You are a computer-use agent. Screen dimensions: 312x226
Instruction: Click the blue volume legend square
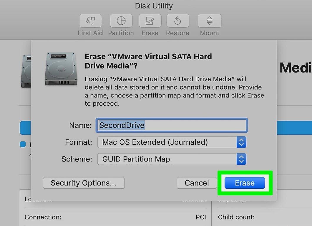23,144
